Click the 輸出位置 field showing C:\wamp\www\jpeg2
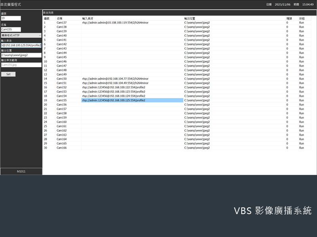The image size is (317, 237). click(x=21, y=55)
